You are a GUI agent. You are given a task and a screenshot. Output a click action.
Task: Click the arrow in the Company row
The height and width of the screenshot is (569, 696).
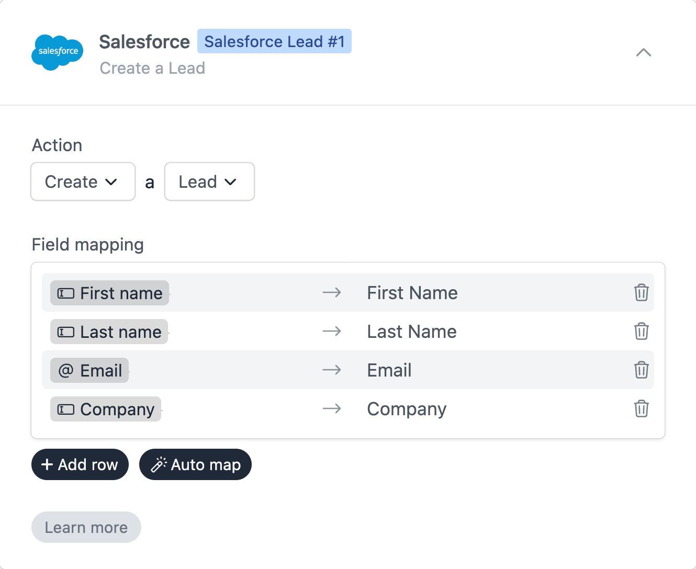pos(332,408)
